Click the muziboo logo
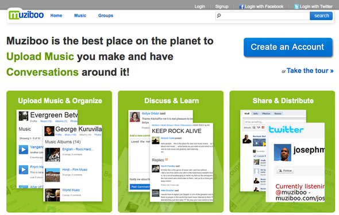 (26, 15)
